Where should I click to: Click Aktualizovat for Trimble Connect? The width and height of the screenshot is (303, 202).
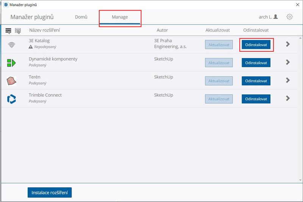219,99
